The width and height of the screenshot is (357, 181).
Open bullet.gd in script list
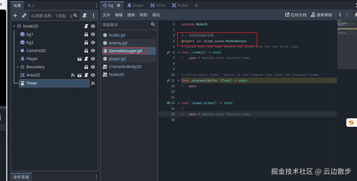[x=129, y=35]
